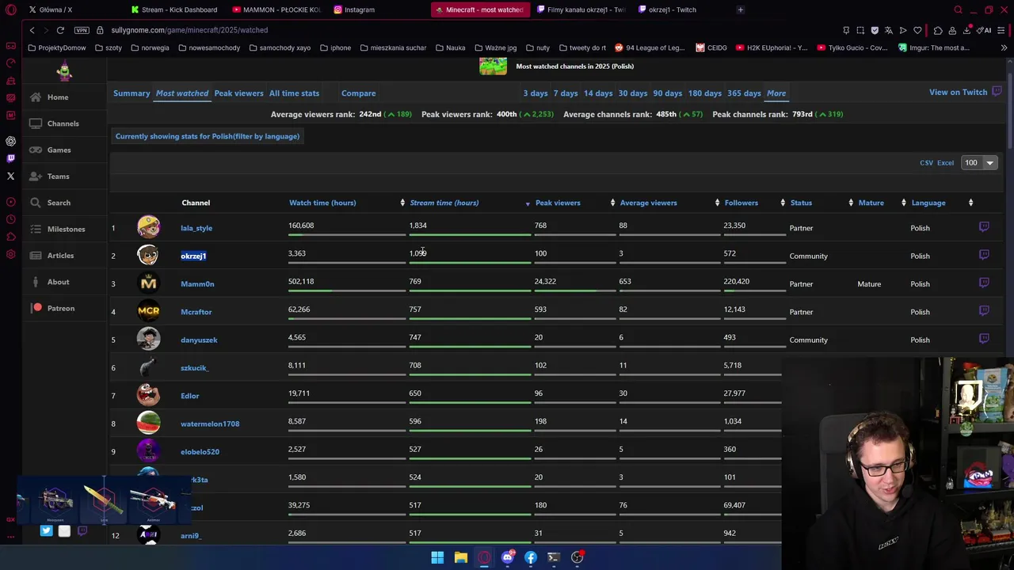Open the Compare tab
This screenshot has height=570, width=1014.
358,93
